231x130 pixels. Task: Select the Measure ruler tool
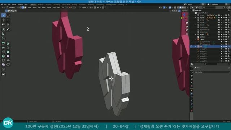(x=3, y=34)
